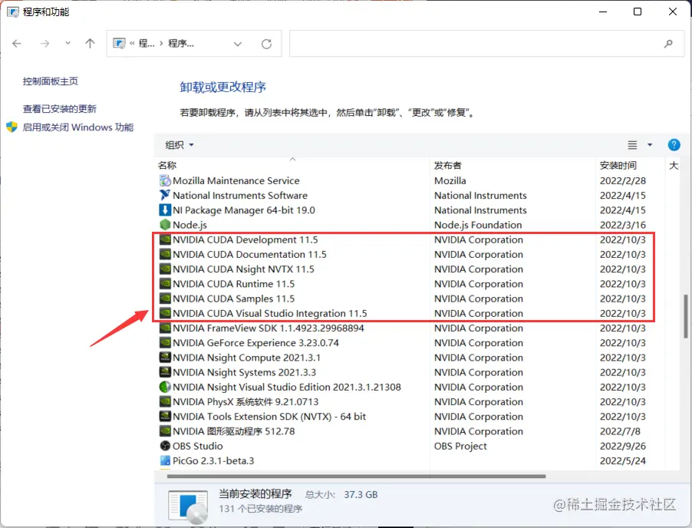Select NVIDIA FrameView SDK 1.1.4923.29968894 name
This screenshot has height=528, width=692.
click(x=269, y=328)
